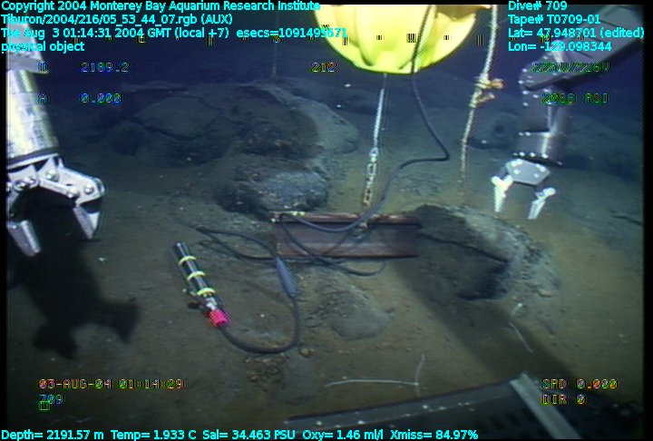The width and height of the screenshot is (653, 441).
Task: Click the black probe's pink cap
Action: [218, 317]
